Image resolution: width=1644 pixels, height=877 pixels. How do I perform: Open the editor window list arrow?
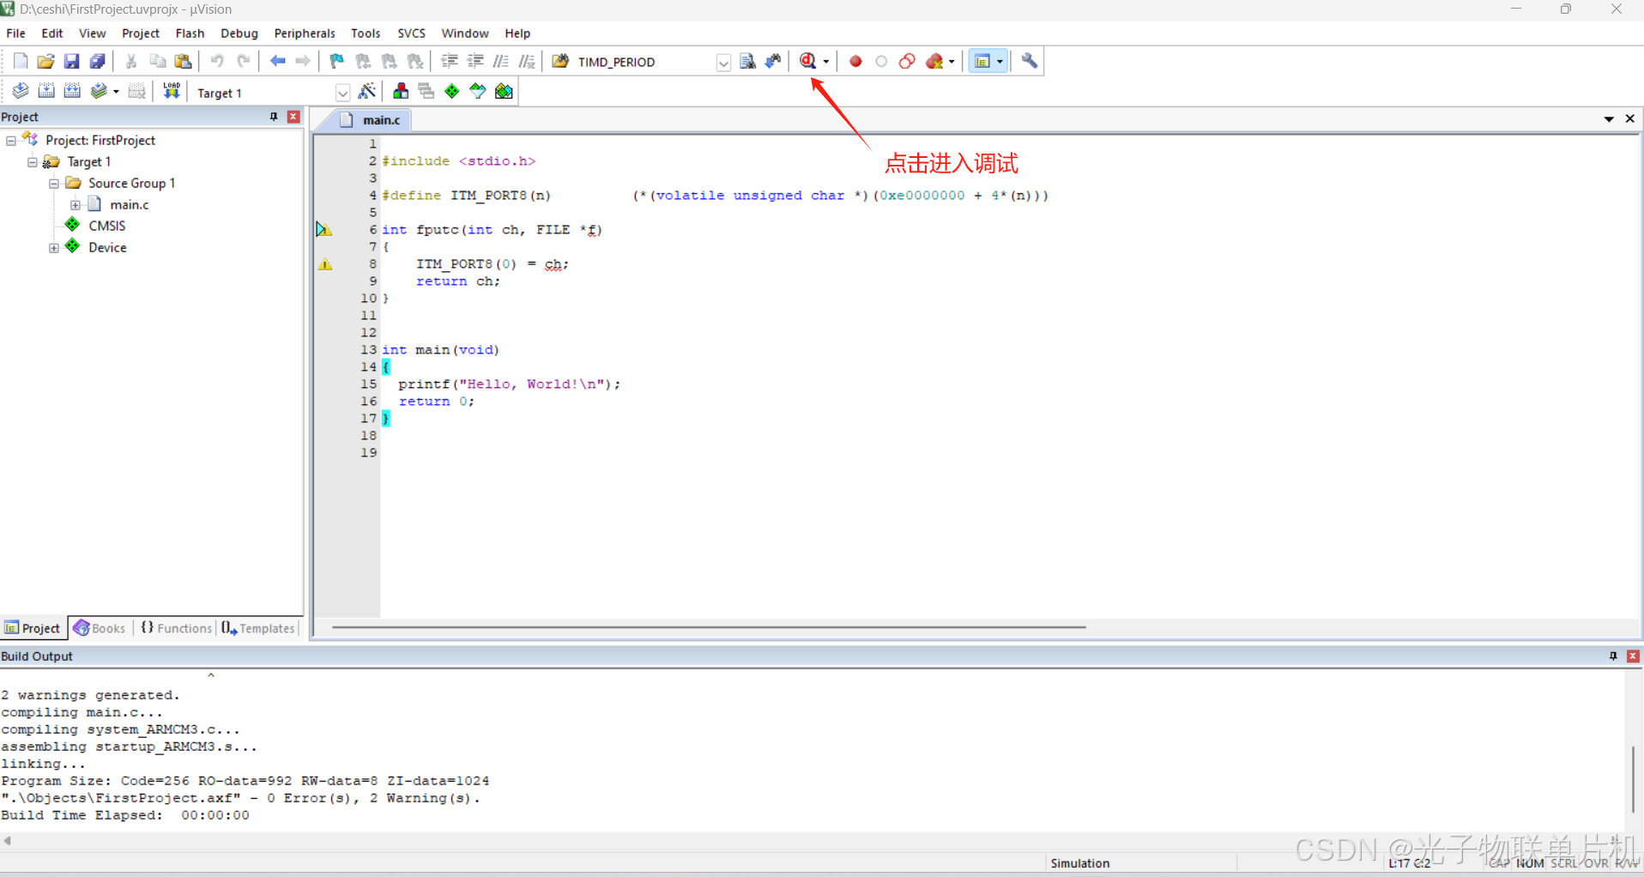click(x=1609, y=119)
